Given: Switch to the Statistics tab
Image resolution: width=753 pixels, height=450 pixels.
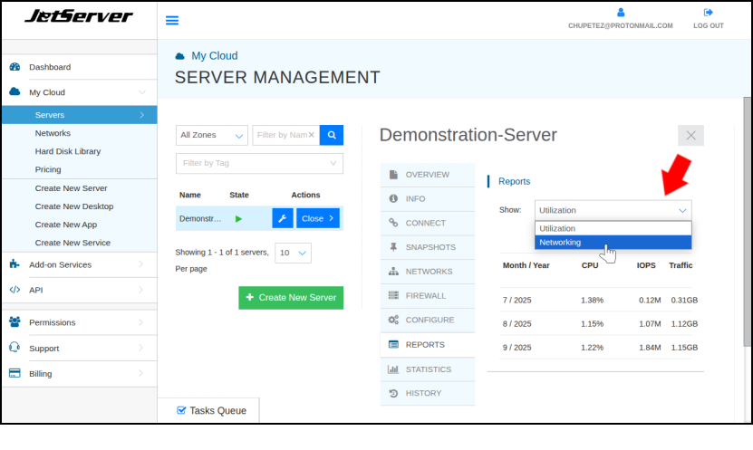Looking at the screenshot, I should (428, 369).
